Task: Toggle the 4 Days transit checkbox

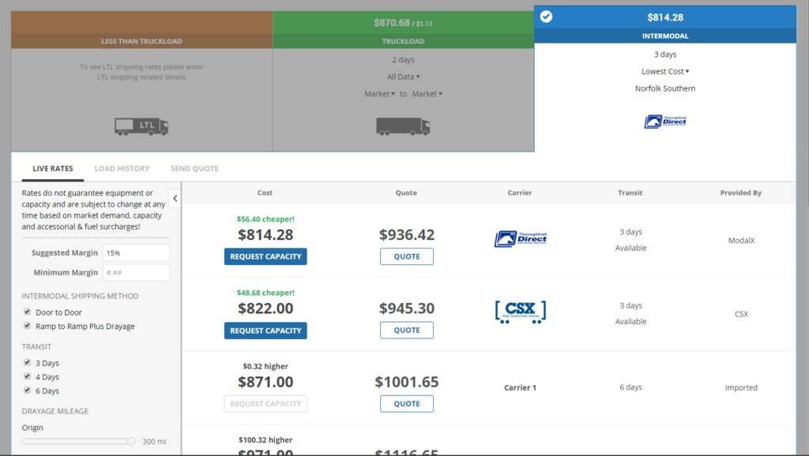Action: click(x=28, y=376)
